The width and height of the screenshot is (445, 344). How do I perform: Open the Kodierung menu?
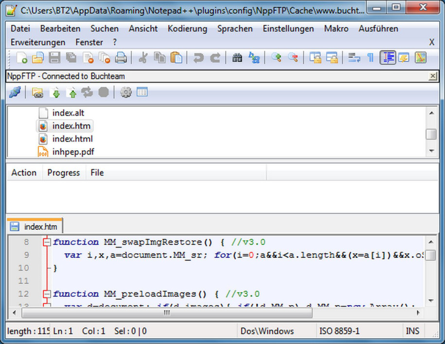click(187, 29)
